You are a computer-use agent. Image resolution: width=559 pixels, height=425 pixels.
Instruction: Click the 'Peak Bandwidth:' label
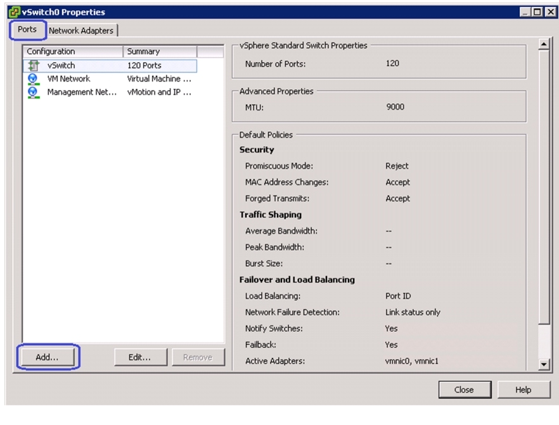coord(274,247)
